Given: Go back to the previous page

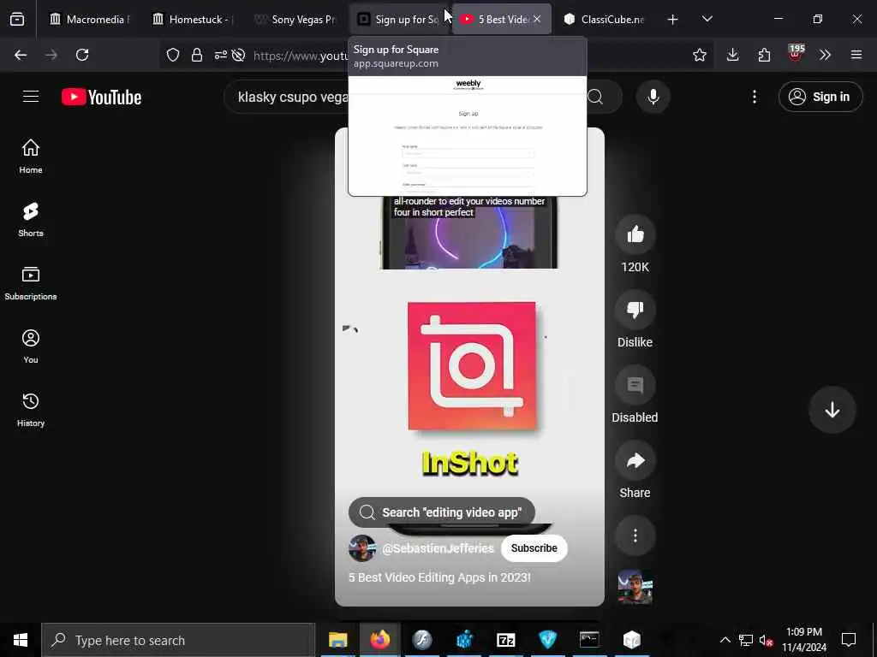Looking at the screenshot, I should tap(21, 55).
